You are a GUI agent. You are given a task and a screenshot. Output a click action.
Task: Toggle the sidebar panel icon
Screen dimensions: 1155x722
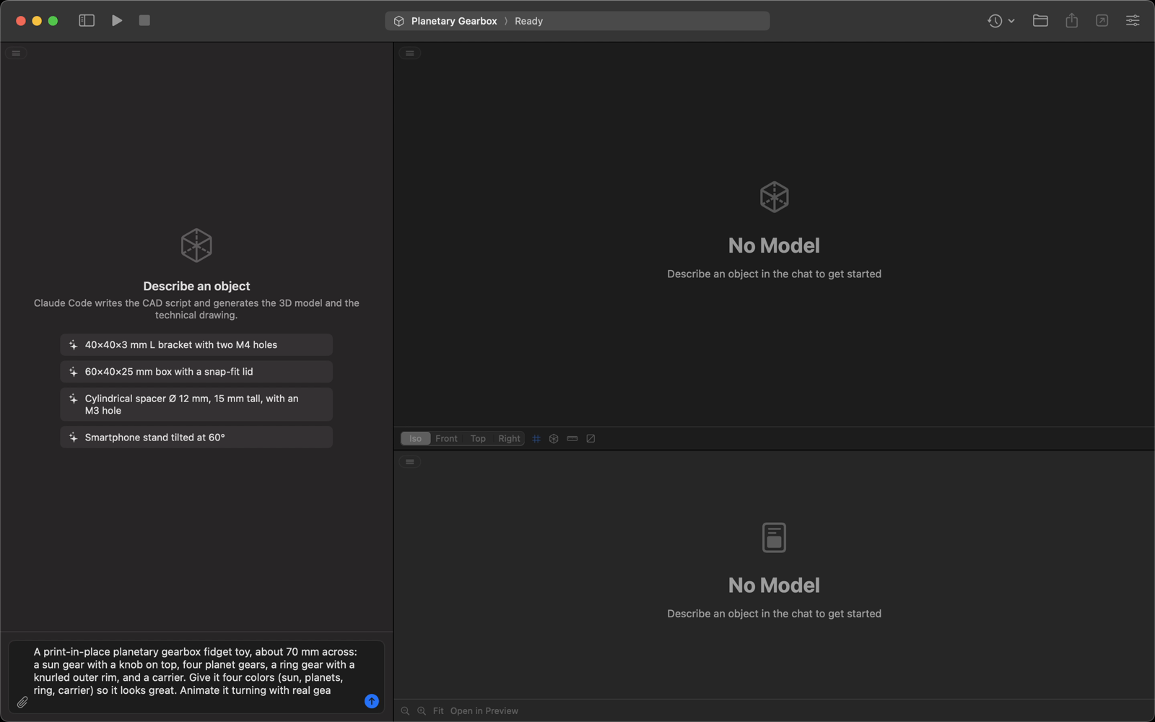coord(87,21)
